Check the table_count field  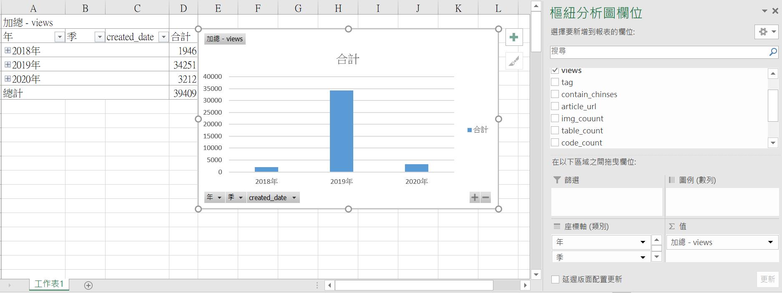(x=555, y=130)
